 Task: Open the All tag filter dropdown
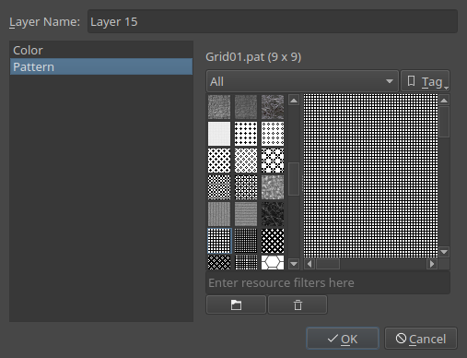pyautogui.click(x=302, y=81)
